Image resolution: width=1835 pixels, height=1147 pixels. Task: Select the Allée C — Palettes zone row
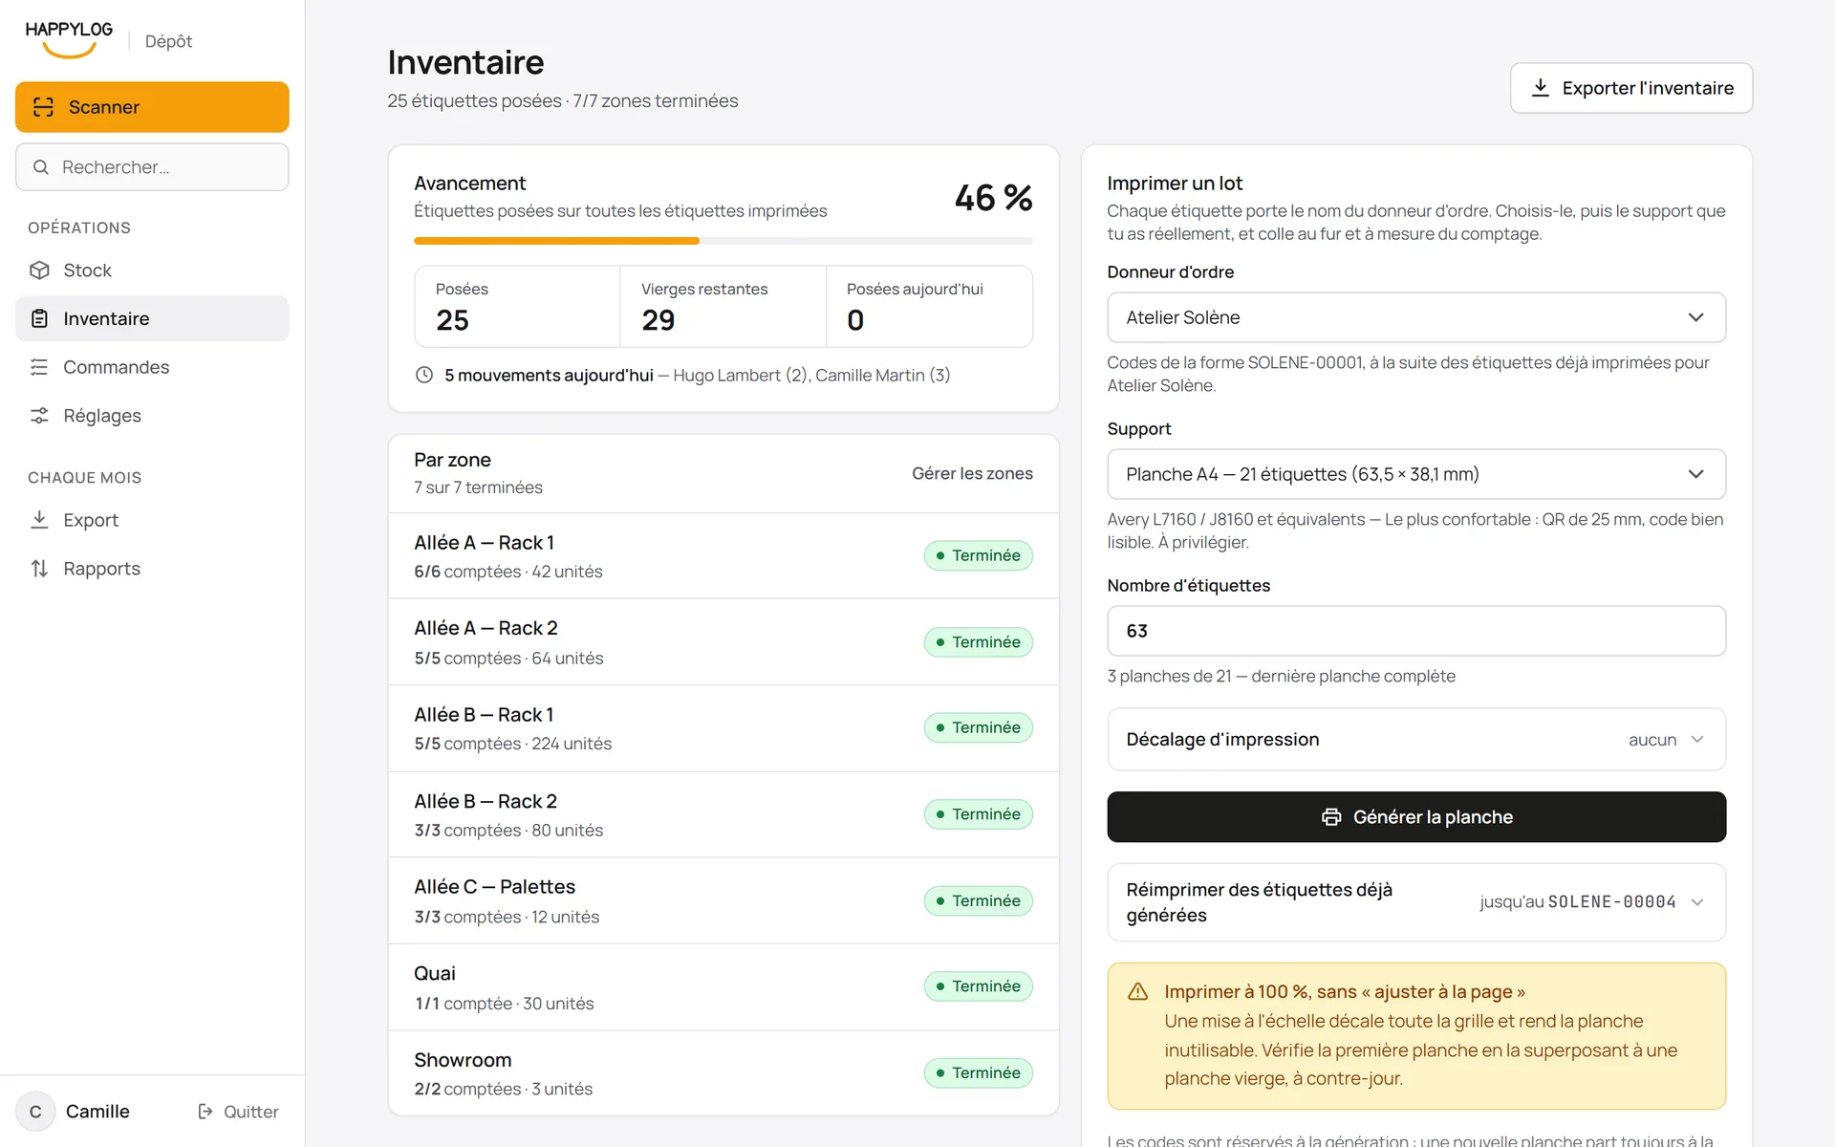(x=723, y=901)
